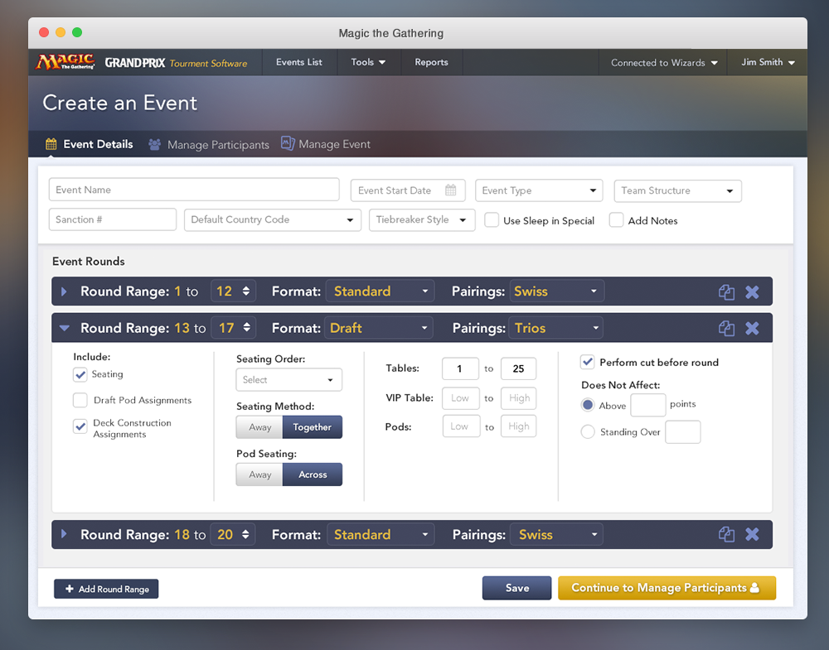
Task: Switch to the Event Details tab
Action: 90,144
